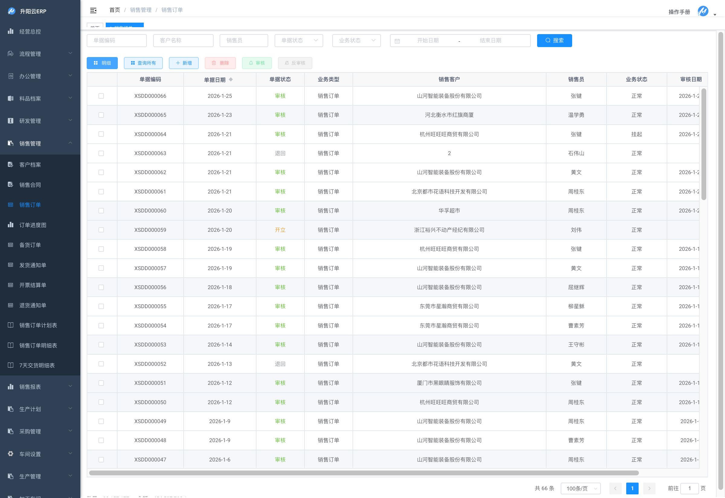
Task: Select checkbox for order XSDD000059
Action: 101,230
